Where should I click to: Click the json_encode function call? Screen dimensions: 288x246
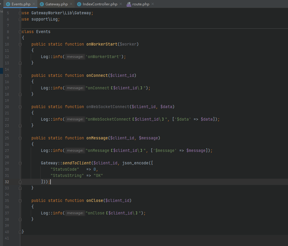pyautogui.click(x=135, y=163)
